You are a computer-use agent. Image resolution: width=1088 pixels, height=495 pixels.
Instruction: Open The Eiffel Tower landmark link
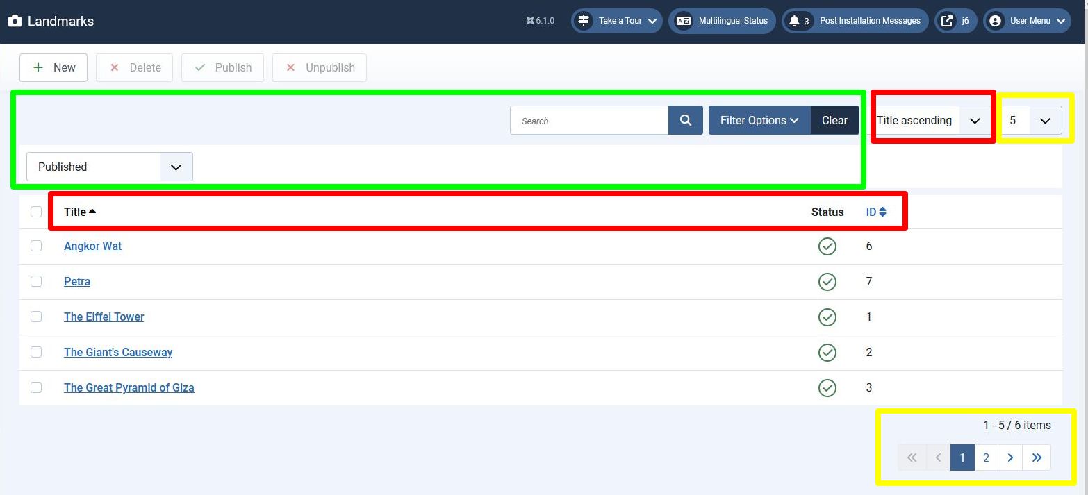pos(104,317)
